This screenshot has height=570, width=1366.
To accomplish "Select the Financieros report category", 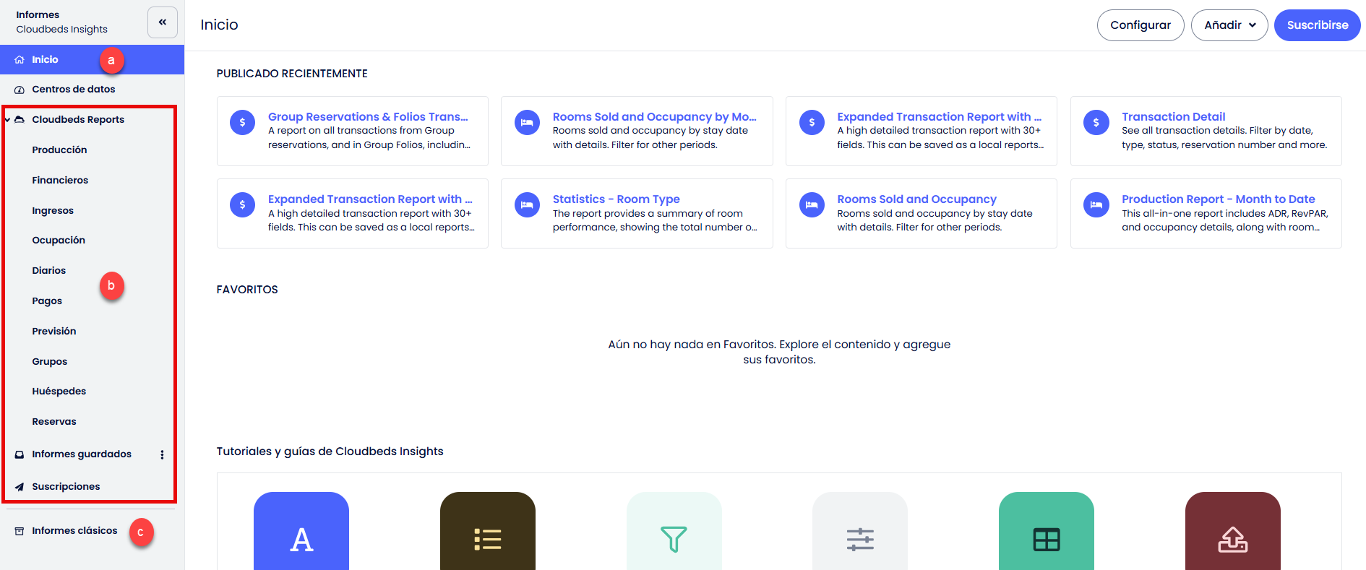I will 60,181.
